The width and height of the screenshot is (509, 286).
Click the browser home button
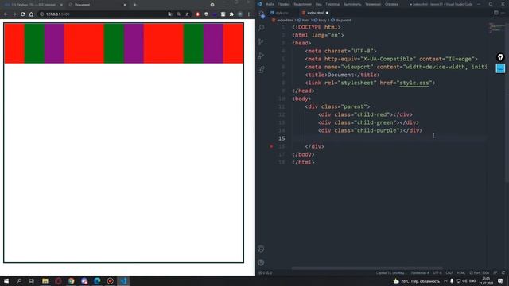(31, 14)
